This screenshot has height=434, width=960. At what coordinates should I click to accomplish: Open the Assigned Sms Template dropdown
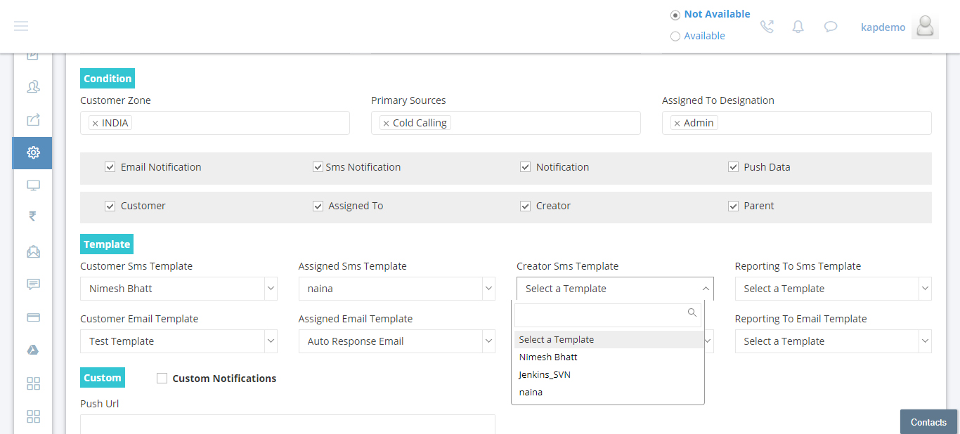pos(397,289)
